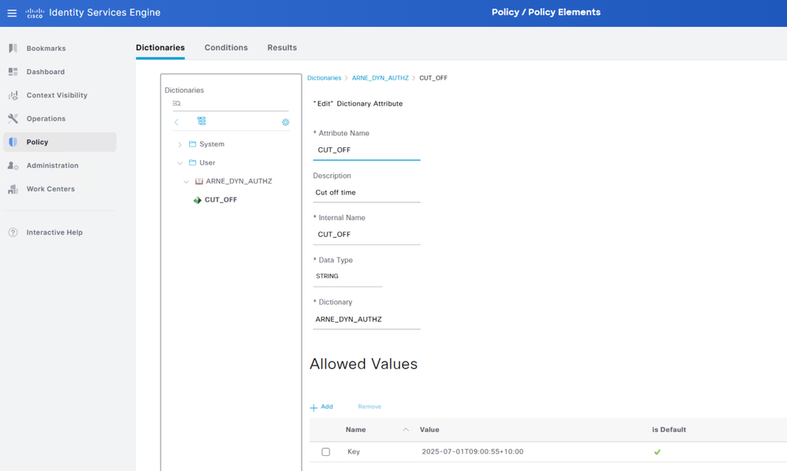Image resolution: width=787 pixels, height=471 pixels.
Task: Click the Bookmarks sidebar icon
Action: coord(13,48)
